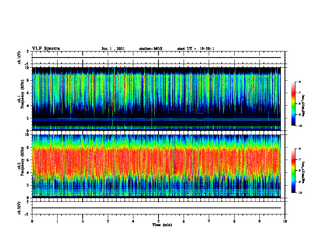Click the 'station=MOS' header label
This screenshot has height=248, width=321.
(x=151, y=49)
